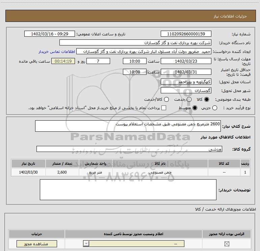Viewport: 260px width, 251px height.
Task: Click the price validity time 10:00 field
Action: (135, 72)
